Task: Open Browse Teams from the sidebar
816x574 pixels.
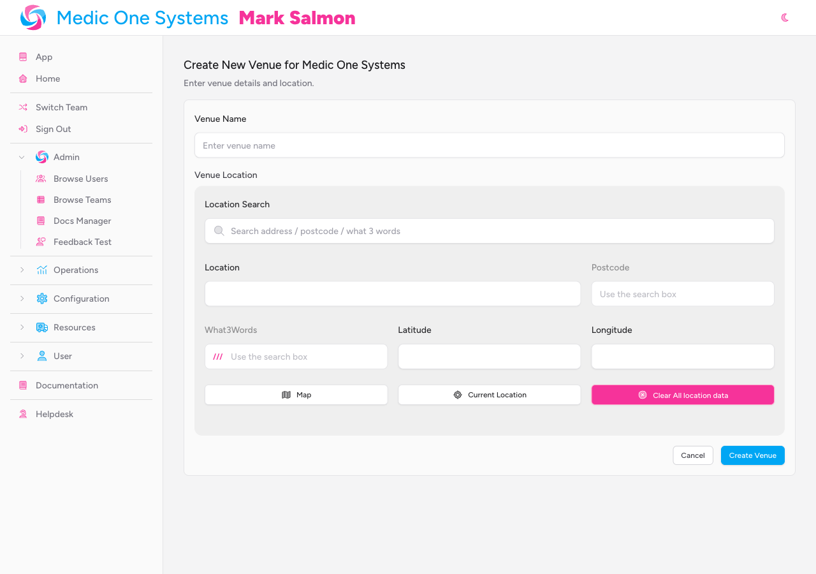Action: coord(82,200)
